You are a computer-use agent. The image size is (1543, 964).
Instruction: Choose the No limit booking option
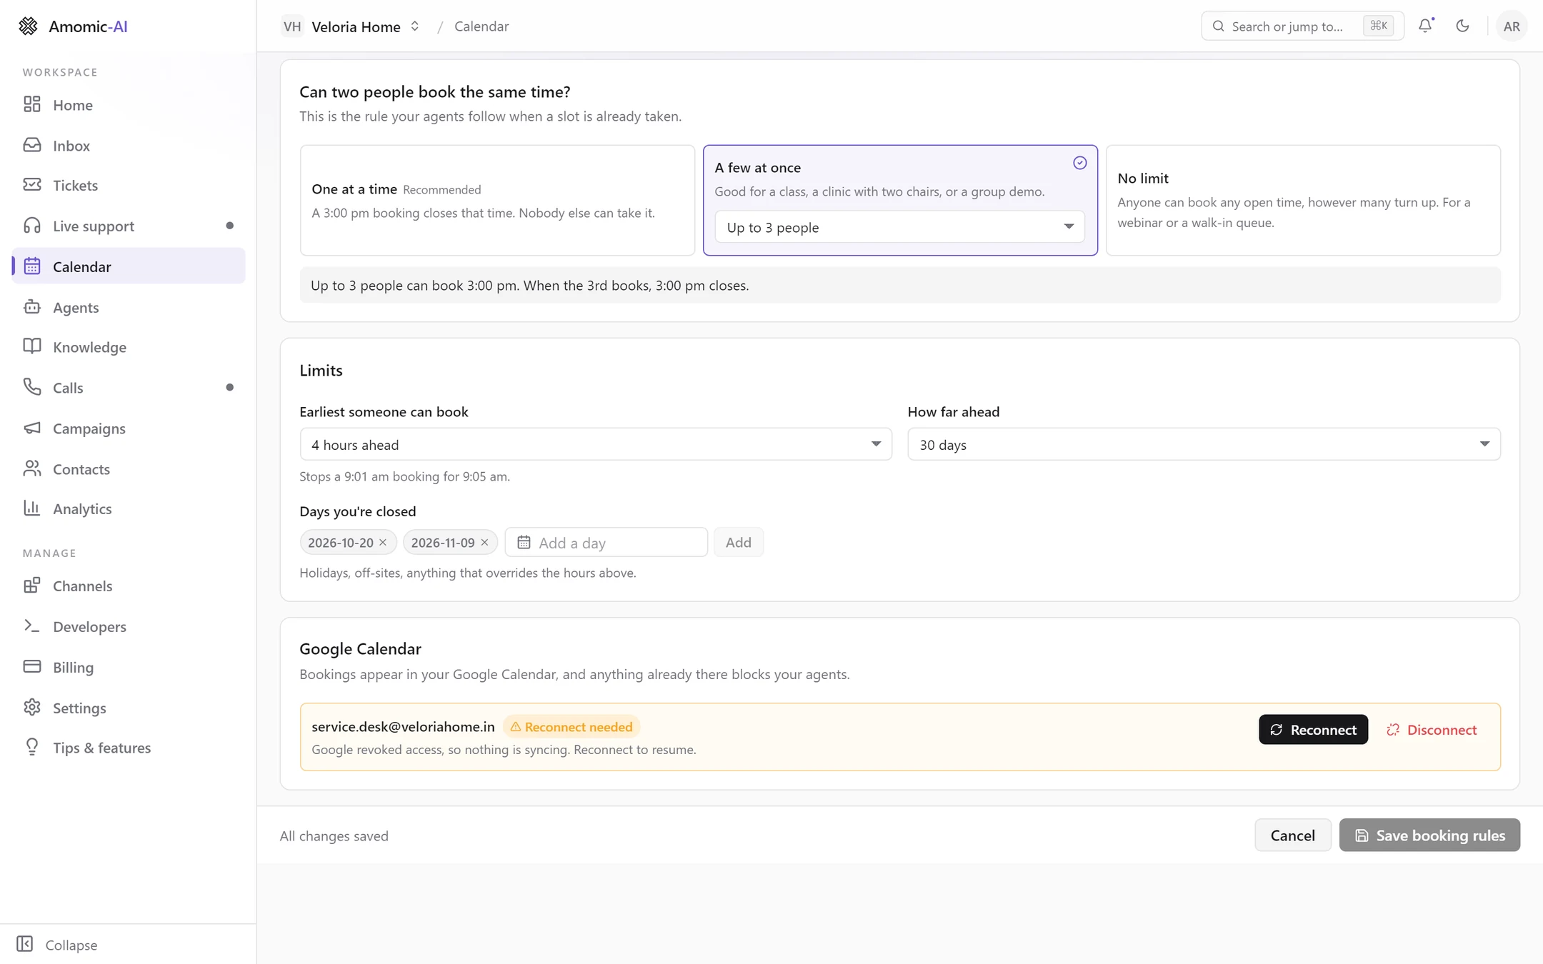pos(1303,200)
